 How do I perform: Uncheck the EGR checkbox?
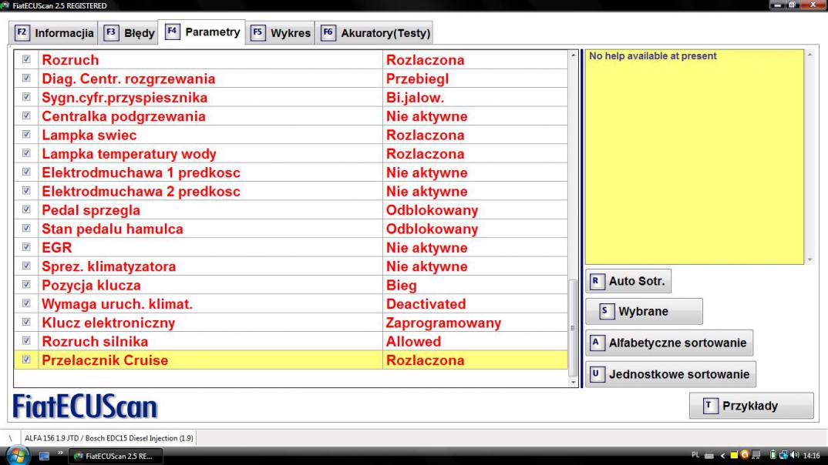point(26,246)
